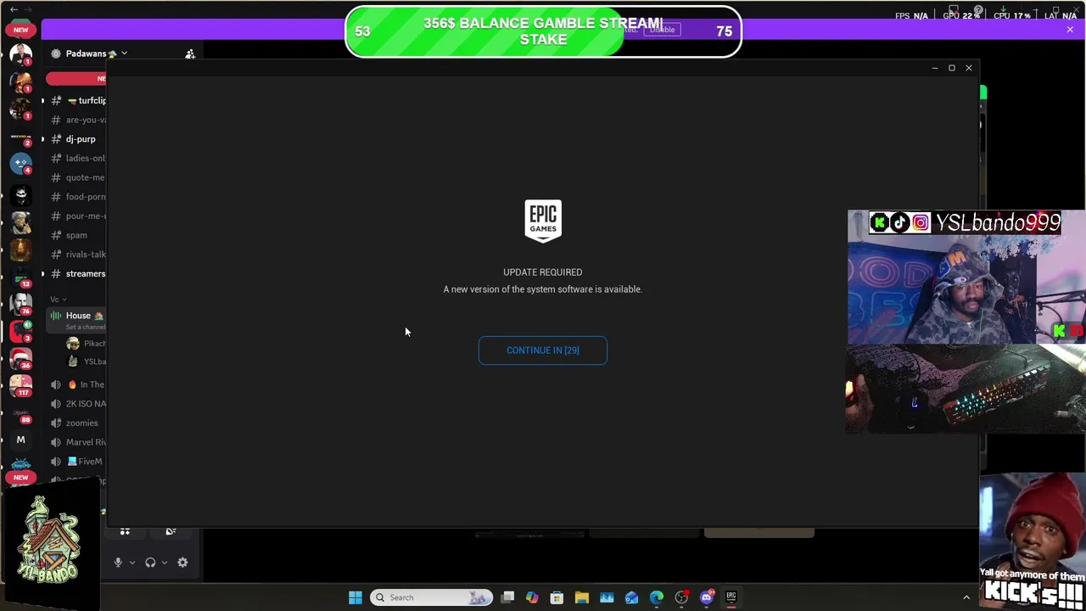1086x611 pixels.
Task: Click the Instagram icon on webcam overlay
Action: pos(921,223)
